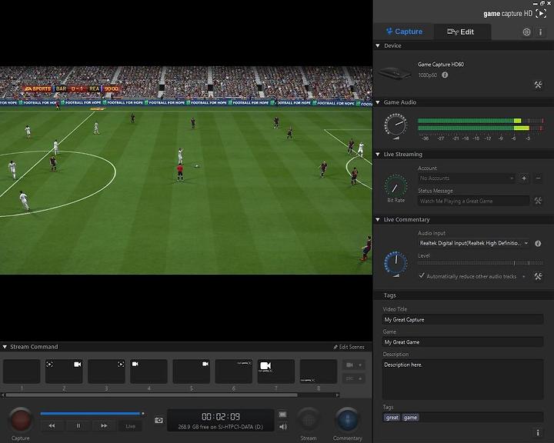
Task: Switch to the Edit tab
Action: coord(462,32)
